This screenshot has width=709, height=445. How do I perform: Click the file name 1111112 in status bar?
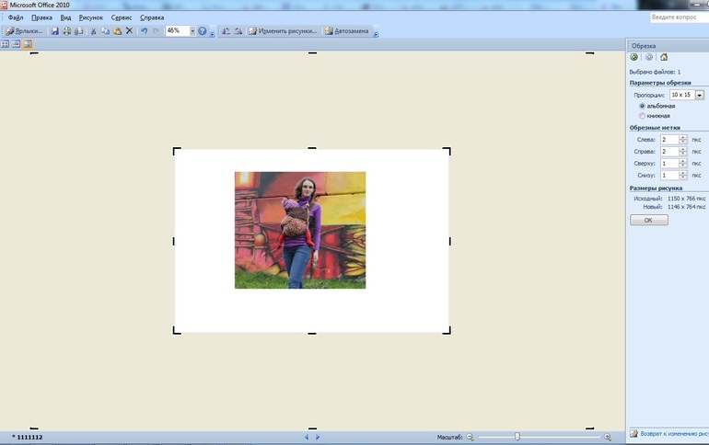click(x=29, y=437)
